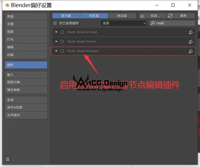Viewport: 200px width, 167px height.
Task: Click the refresh circular arrows icon
Action: click(x=170, y=16)
